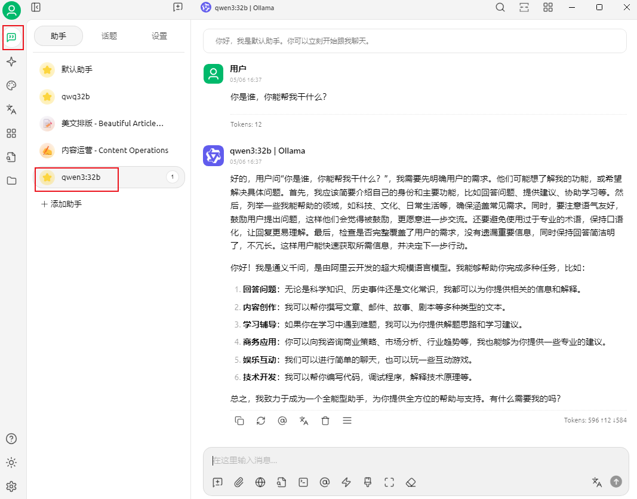Viewport: 637px width, 499px height.
Task: Click the timestamp under the 用户 name
Action: [246, 79]
